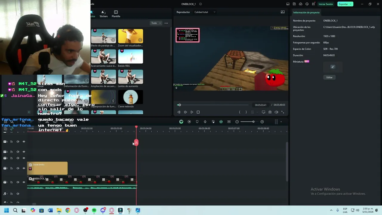
Task: Record voiceover with the microphone icon
Action: [x=205, y=122]
